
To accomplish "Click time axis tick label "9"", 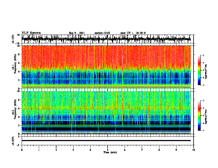I will [176, 150].
